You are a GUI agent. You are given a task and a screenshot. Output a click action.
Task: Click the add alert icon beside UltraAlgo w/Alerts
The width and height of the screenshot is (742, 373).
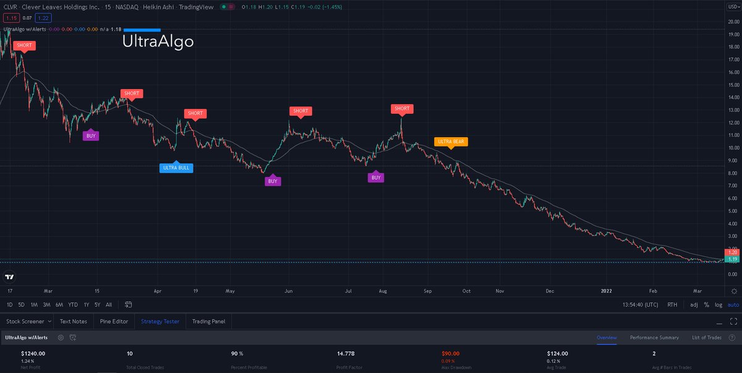pyautogui.click(x=73, y=338)
